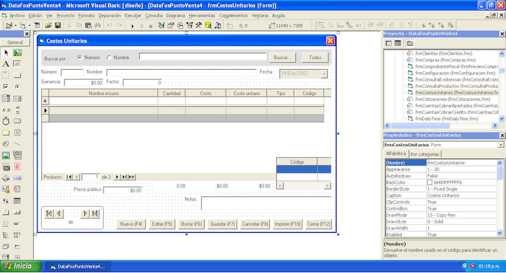506x273 pixels.
Task: Choose the CheckBox control in the toolbox
Action: pyautogui.click(x=6, y=87)
